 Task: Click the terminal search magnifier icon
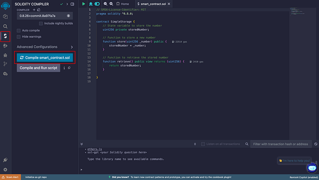247,144
